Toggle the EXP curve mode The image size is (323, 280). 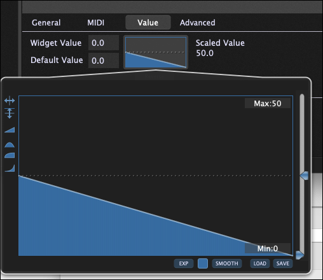tap(184, 263)
